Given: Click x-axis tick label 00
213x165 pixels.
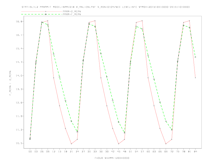Looking at the screenshot, I should [30, 152].
